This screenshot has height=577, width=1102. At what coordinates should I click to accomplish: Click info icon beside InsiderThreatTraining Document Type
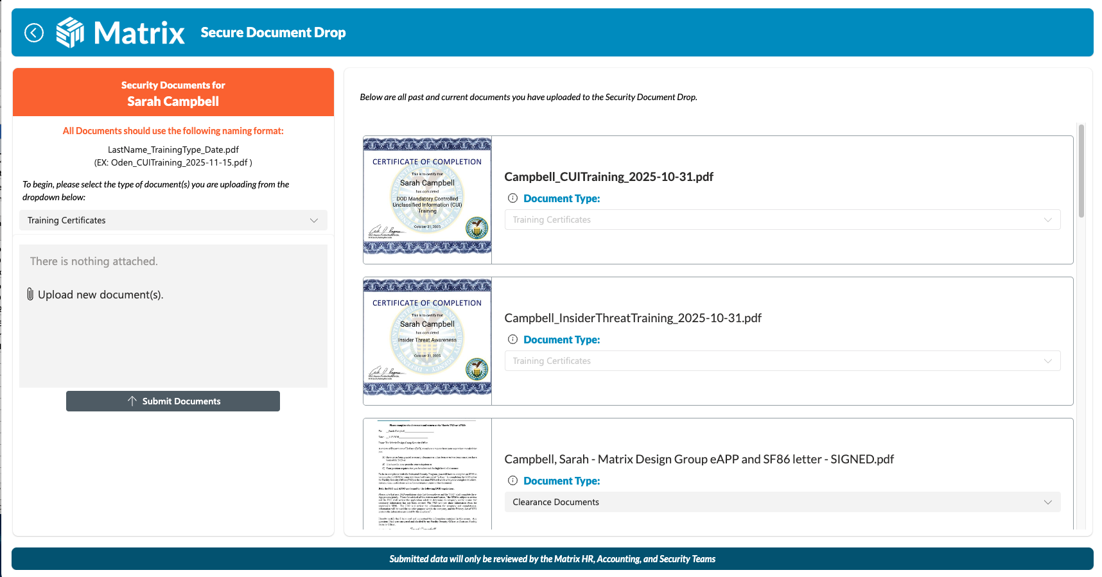coord(512,340)
